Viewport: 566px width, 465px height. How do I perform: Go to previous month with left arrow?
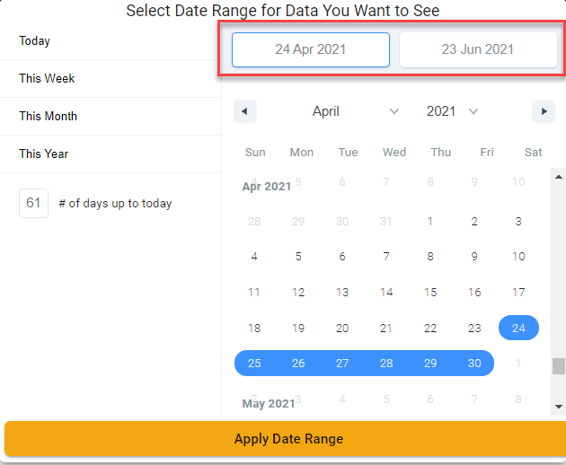pos(245,111)
